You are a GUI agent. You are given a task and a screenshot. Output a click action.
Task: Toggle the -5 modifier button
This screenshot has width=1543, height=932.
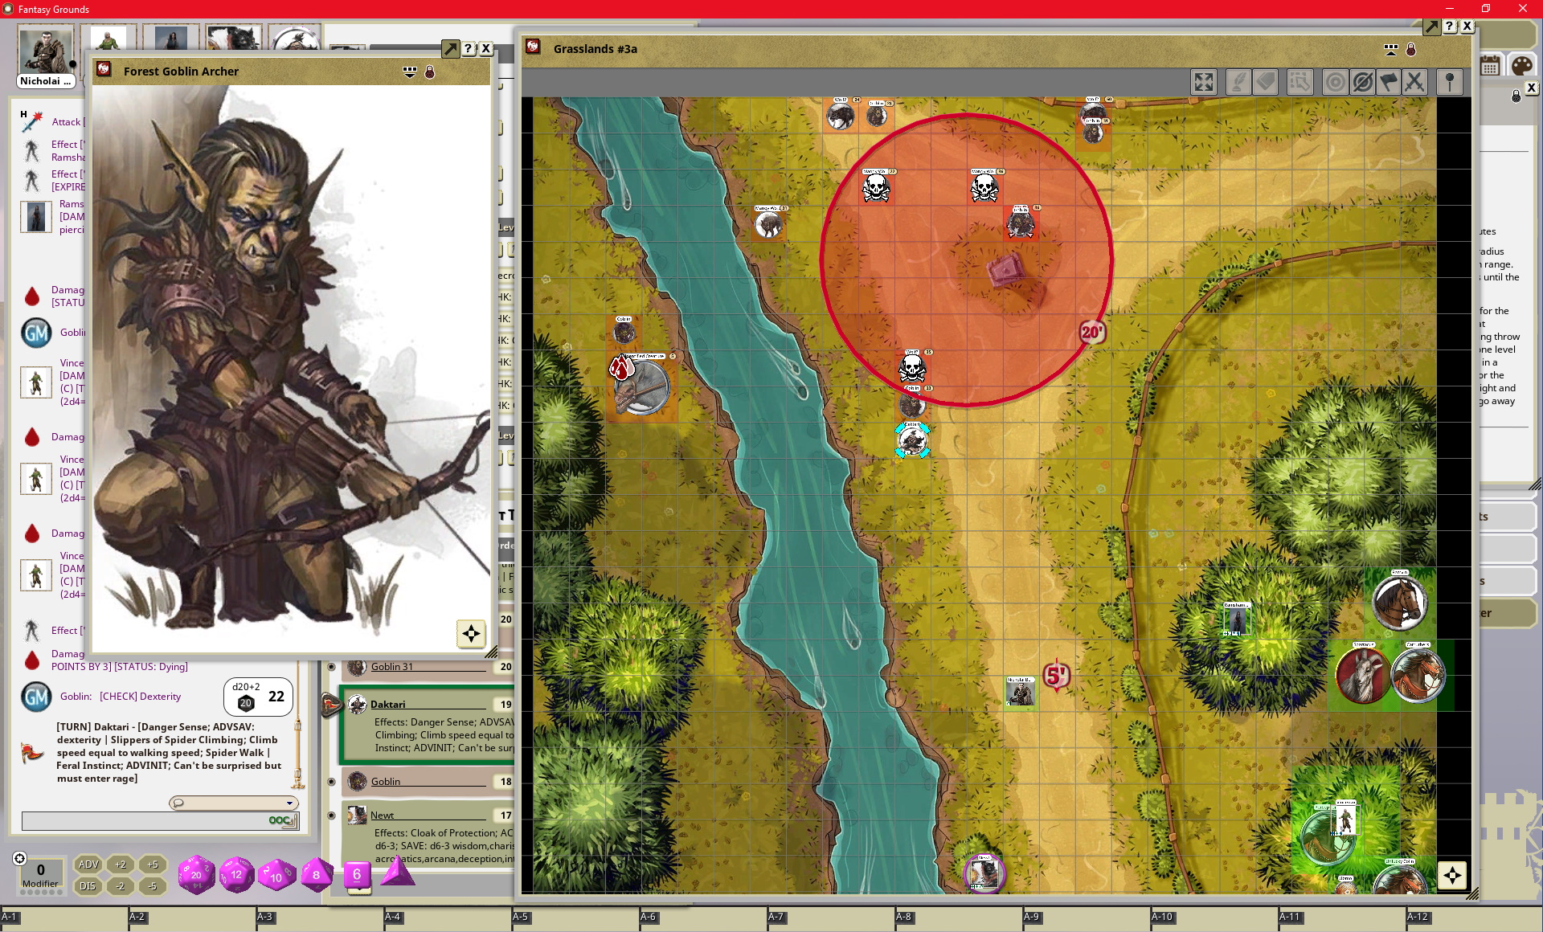153,886
